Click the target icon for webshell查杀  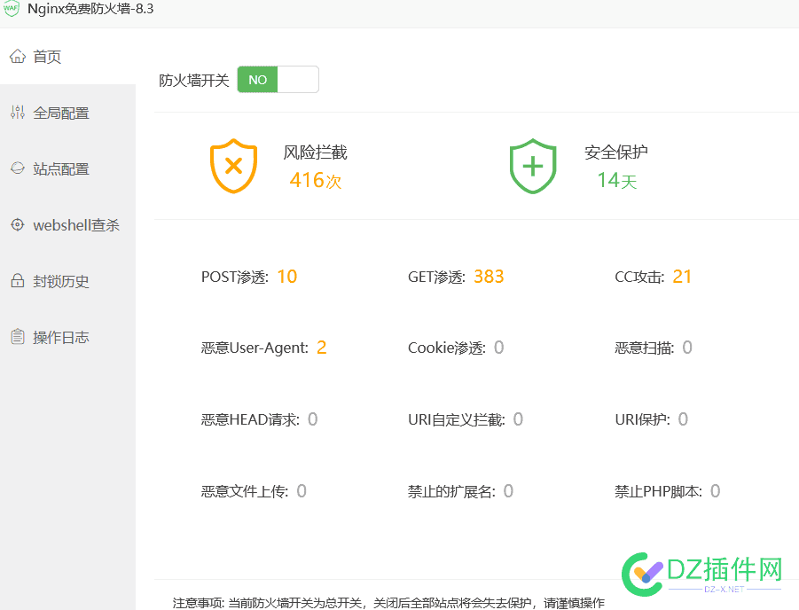pos(18,224)
